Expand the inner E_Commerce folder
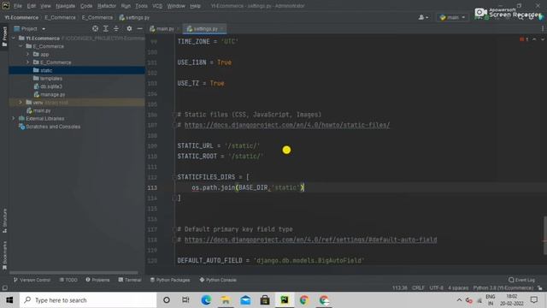The width and height of the screenshot is (547, 308). (x=28, y=62)
